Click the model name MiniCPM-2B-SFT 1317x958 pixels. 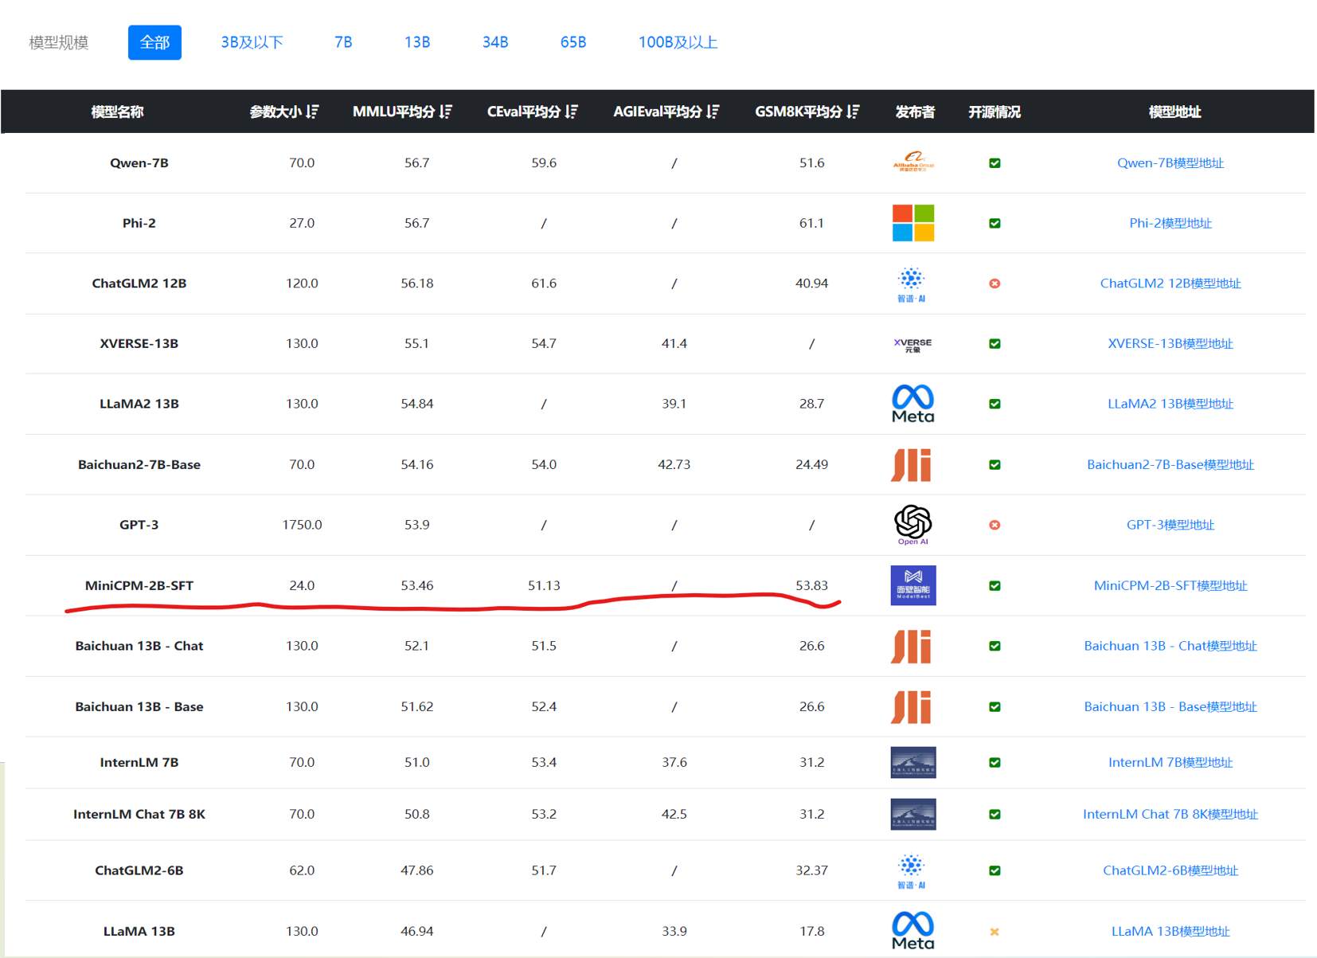click(x=139, y=585)
